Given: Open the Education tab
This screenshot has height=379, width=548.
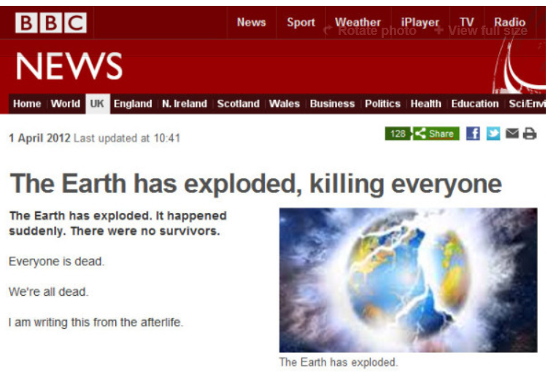Looking at the screenshot, I should (474, 103).
